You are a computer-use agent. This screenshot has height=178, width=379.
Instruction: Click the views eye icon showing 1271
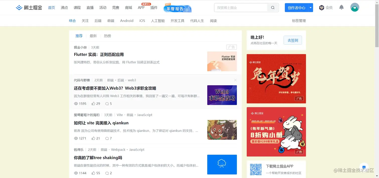pyautogui.click(x=76, y=138)
